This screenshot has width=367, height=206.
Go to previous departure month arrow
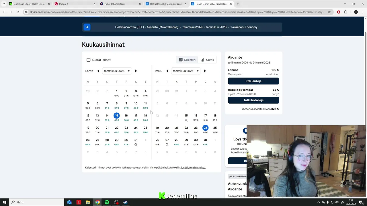tap(98, 71)
